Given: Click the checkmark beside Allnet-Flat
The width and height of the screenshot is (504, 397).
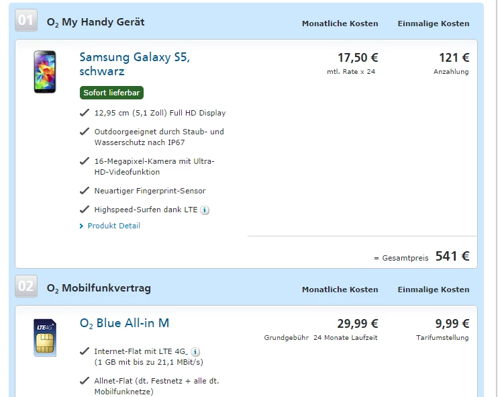Looking at the screenshot, I should pos(85,381).
